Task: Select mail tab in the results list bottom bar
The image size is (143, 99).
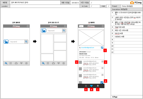Action: [x=64, y=63]
